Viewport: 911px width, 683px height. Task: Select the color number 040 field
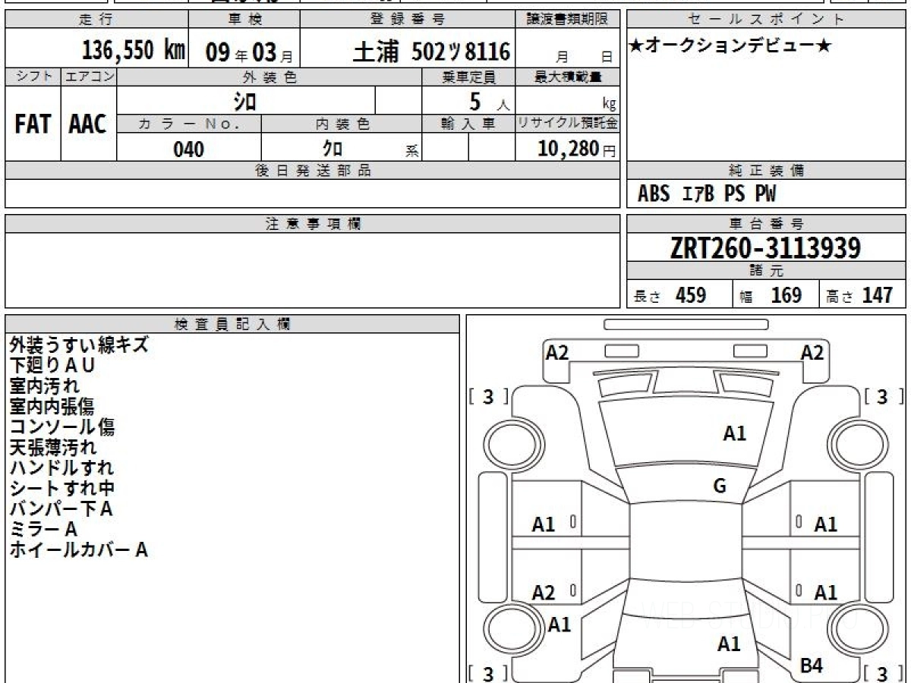click(188, 150)
